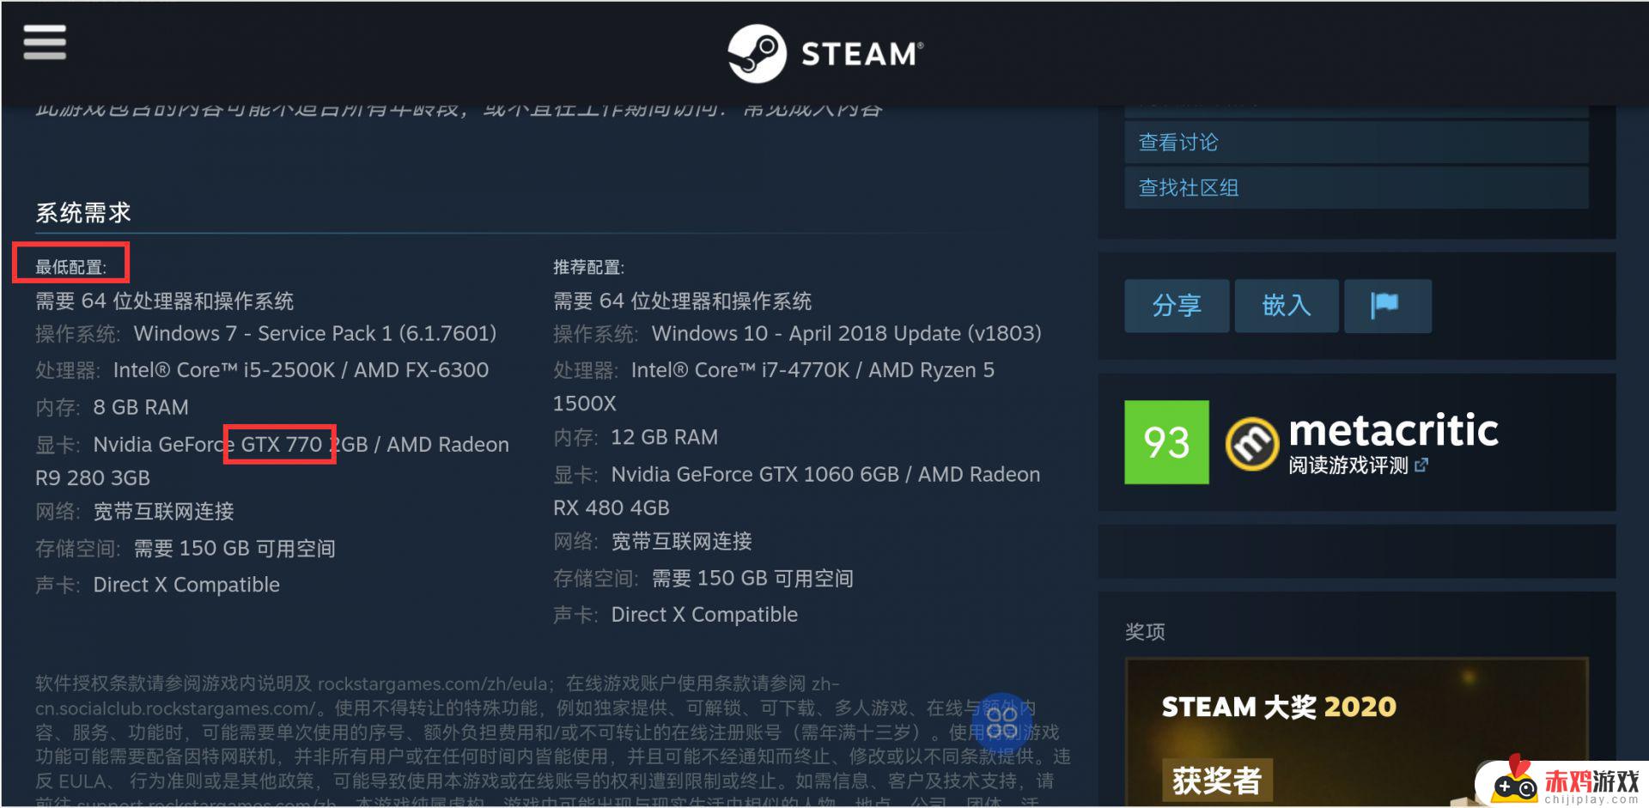Click text RX 480 4GB
Viewport: 1649px width, 808px height.
tap(611, 507)
